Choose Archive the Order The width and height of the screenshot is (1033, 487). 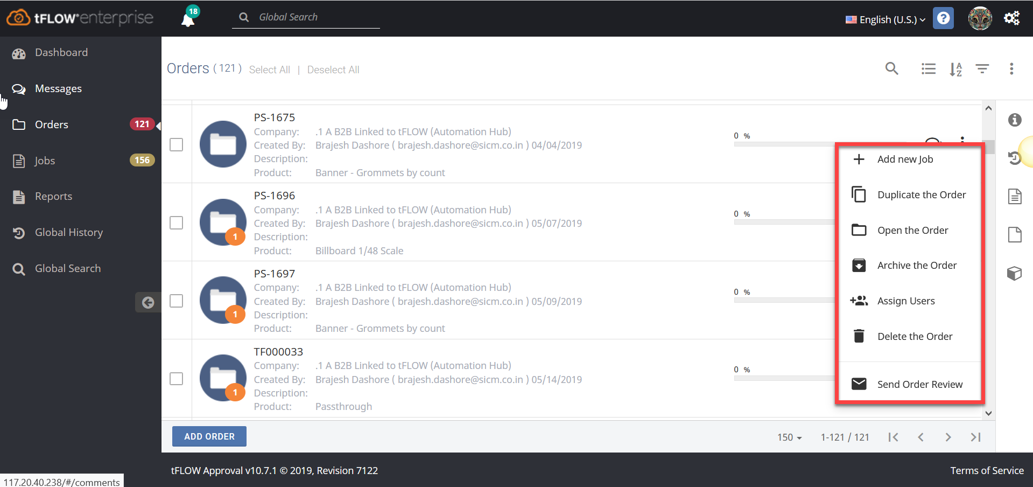(x=910, y=265)
